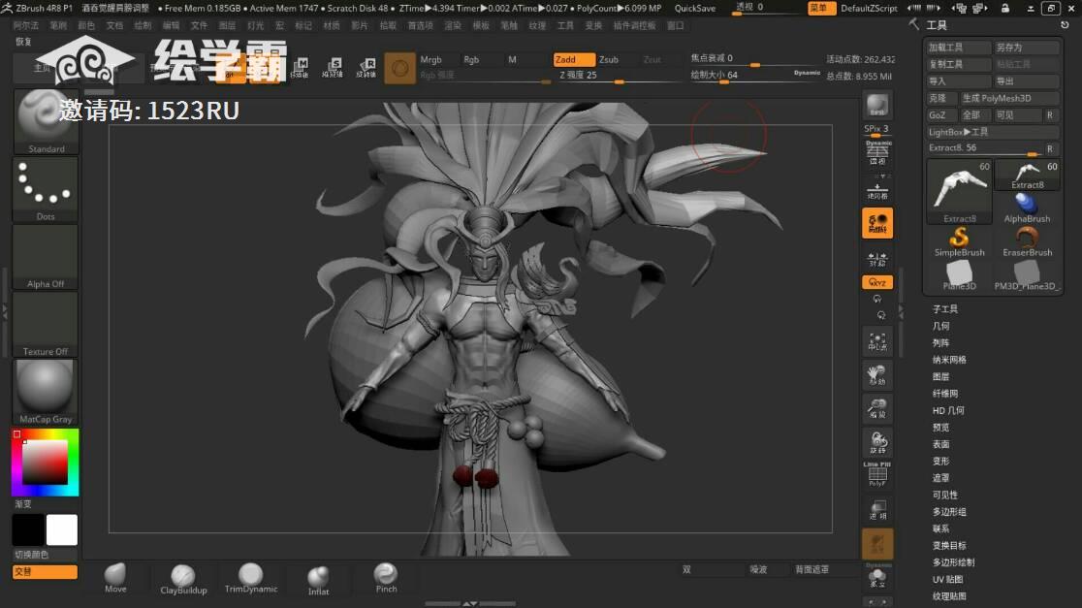
Task: Click the BPR render icon
Action: (877, 104)
